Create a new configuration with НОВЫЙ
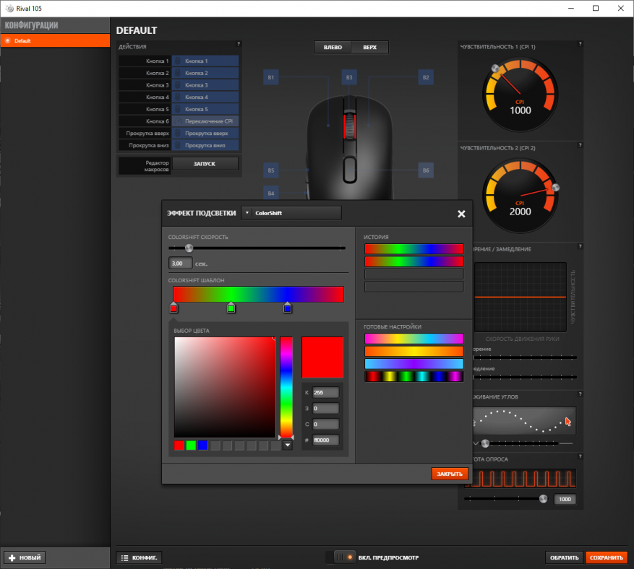The height and width of the screenshot is (569, 634). point(25,557)
